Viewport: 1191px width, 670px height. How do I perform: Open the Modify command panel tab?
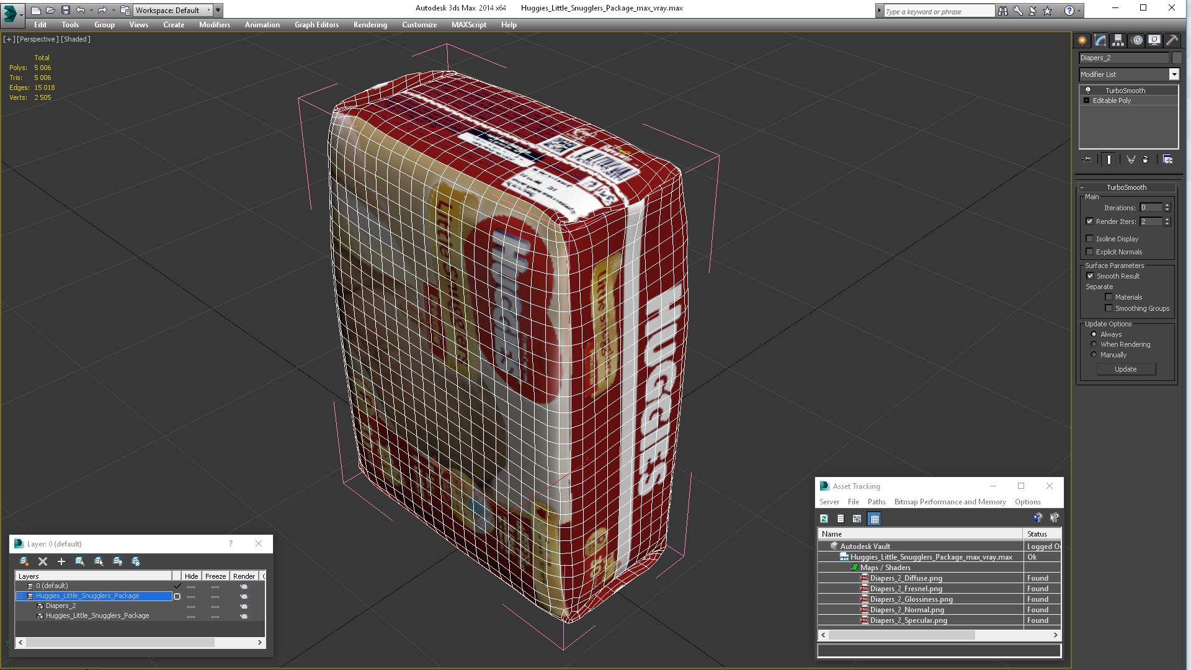pyautogui.click(x=1100, y=40)
